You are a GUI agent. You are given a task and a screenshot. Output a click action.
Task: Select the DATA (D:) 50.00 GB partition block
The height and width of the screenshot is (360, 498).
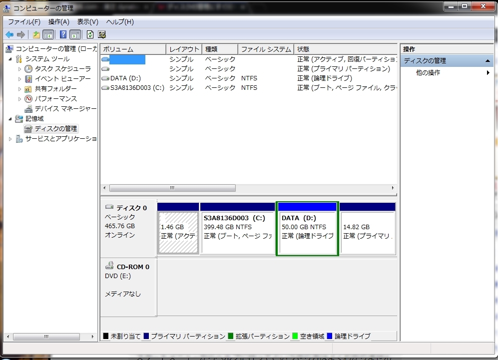click(307, 229)
